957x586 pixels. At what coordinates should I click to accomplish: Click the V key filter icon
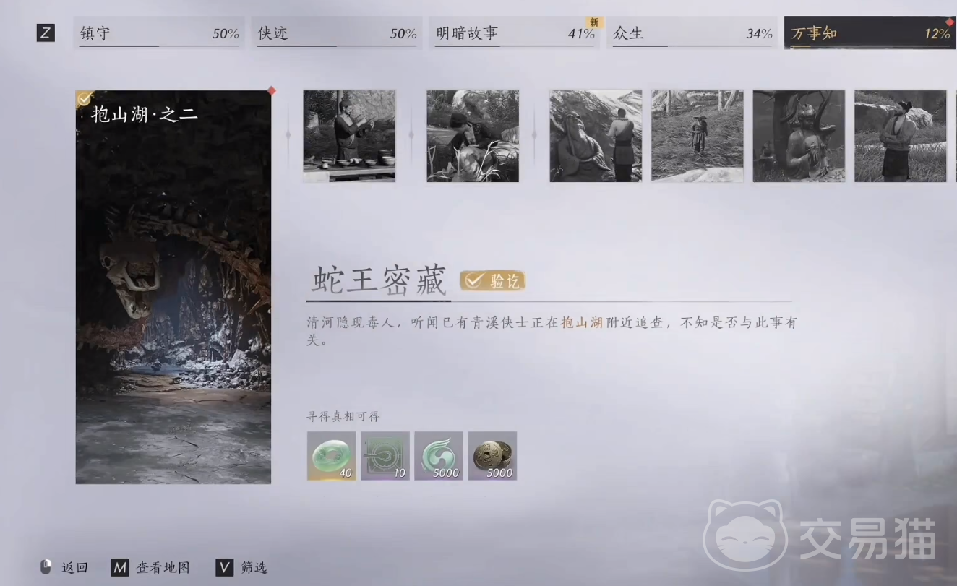click(x=225, y=567)
